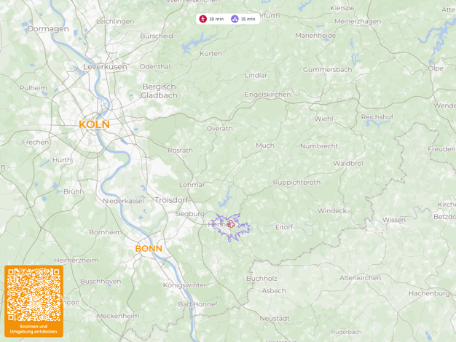456x342 pixels.
Task: Click the Gummersbach label on the map
Action: pyautogui.click(x=328, y=70)
